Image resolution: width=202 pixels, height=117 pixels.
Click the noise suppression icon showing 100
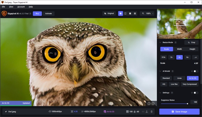click(x=127, y=111)
